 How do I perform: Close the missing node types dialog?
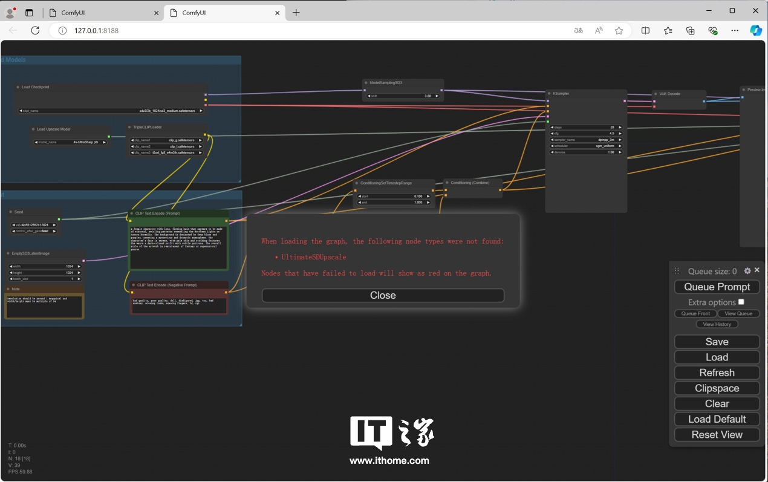coord(382,295)
